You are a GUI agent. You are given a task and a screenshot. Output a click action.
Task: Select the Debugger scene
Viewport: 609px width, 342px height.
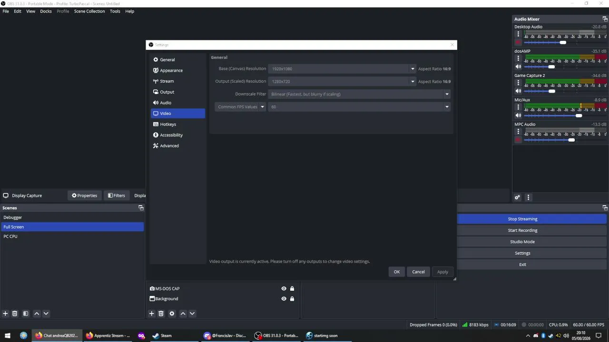tap(72, 218)
